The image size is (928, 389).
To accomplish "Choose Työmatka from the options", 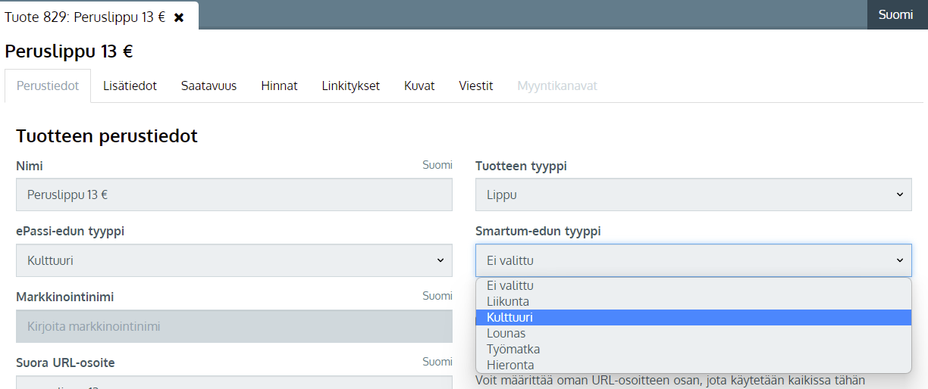I will [x=513, y=349].
